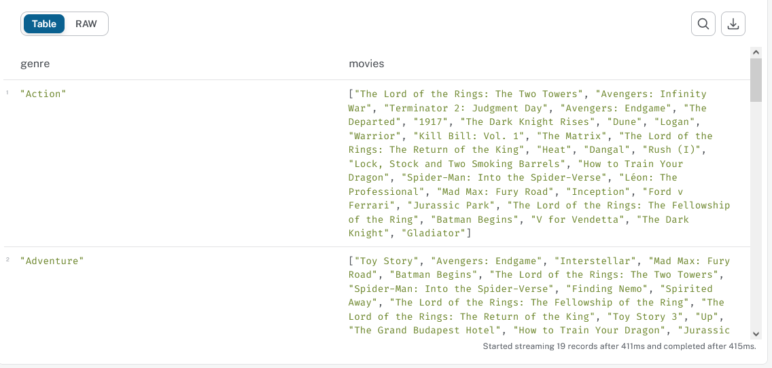Click row number 1 marker
This screenshot has width=772, height=368.
click(7, 92)
